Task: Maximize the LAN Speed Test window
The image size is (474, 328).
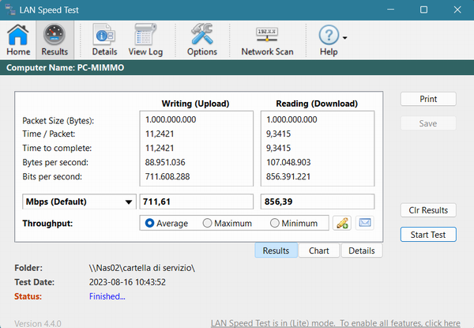Action: (x=423, y=9)
